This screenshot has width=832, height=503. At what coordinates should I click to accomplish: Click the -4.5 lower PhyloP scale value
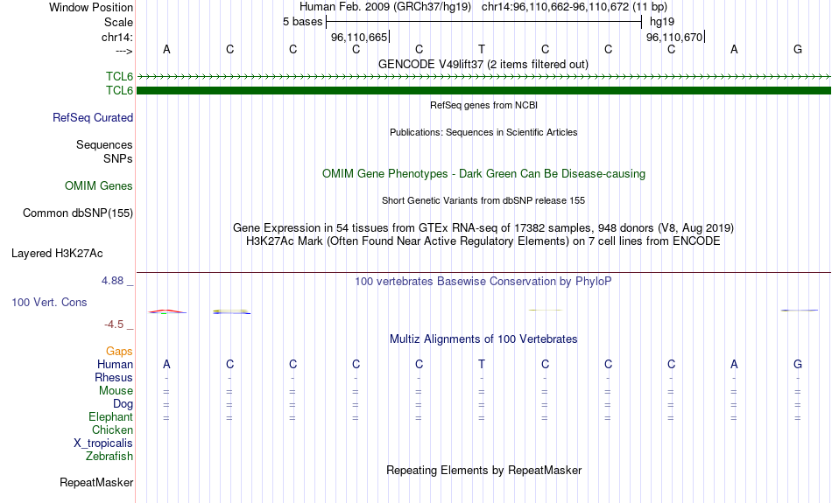tap(114, 325)
